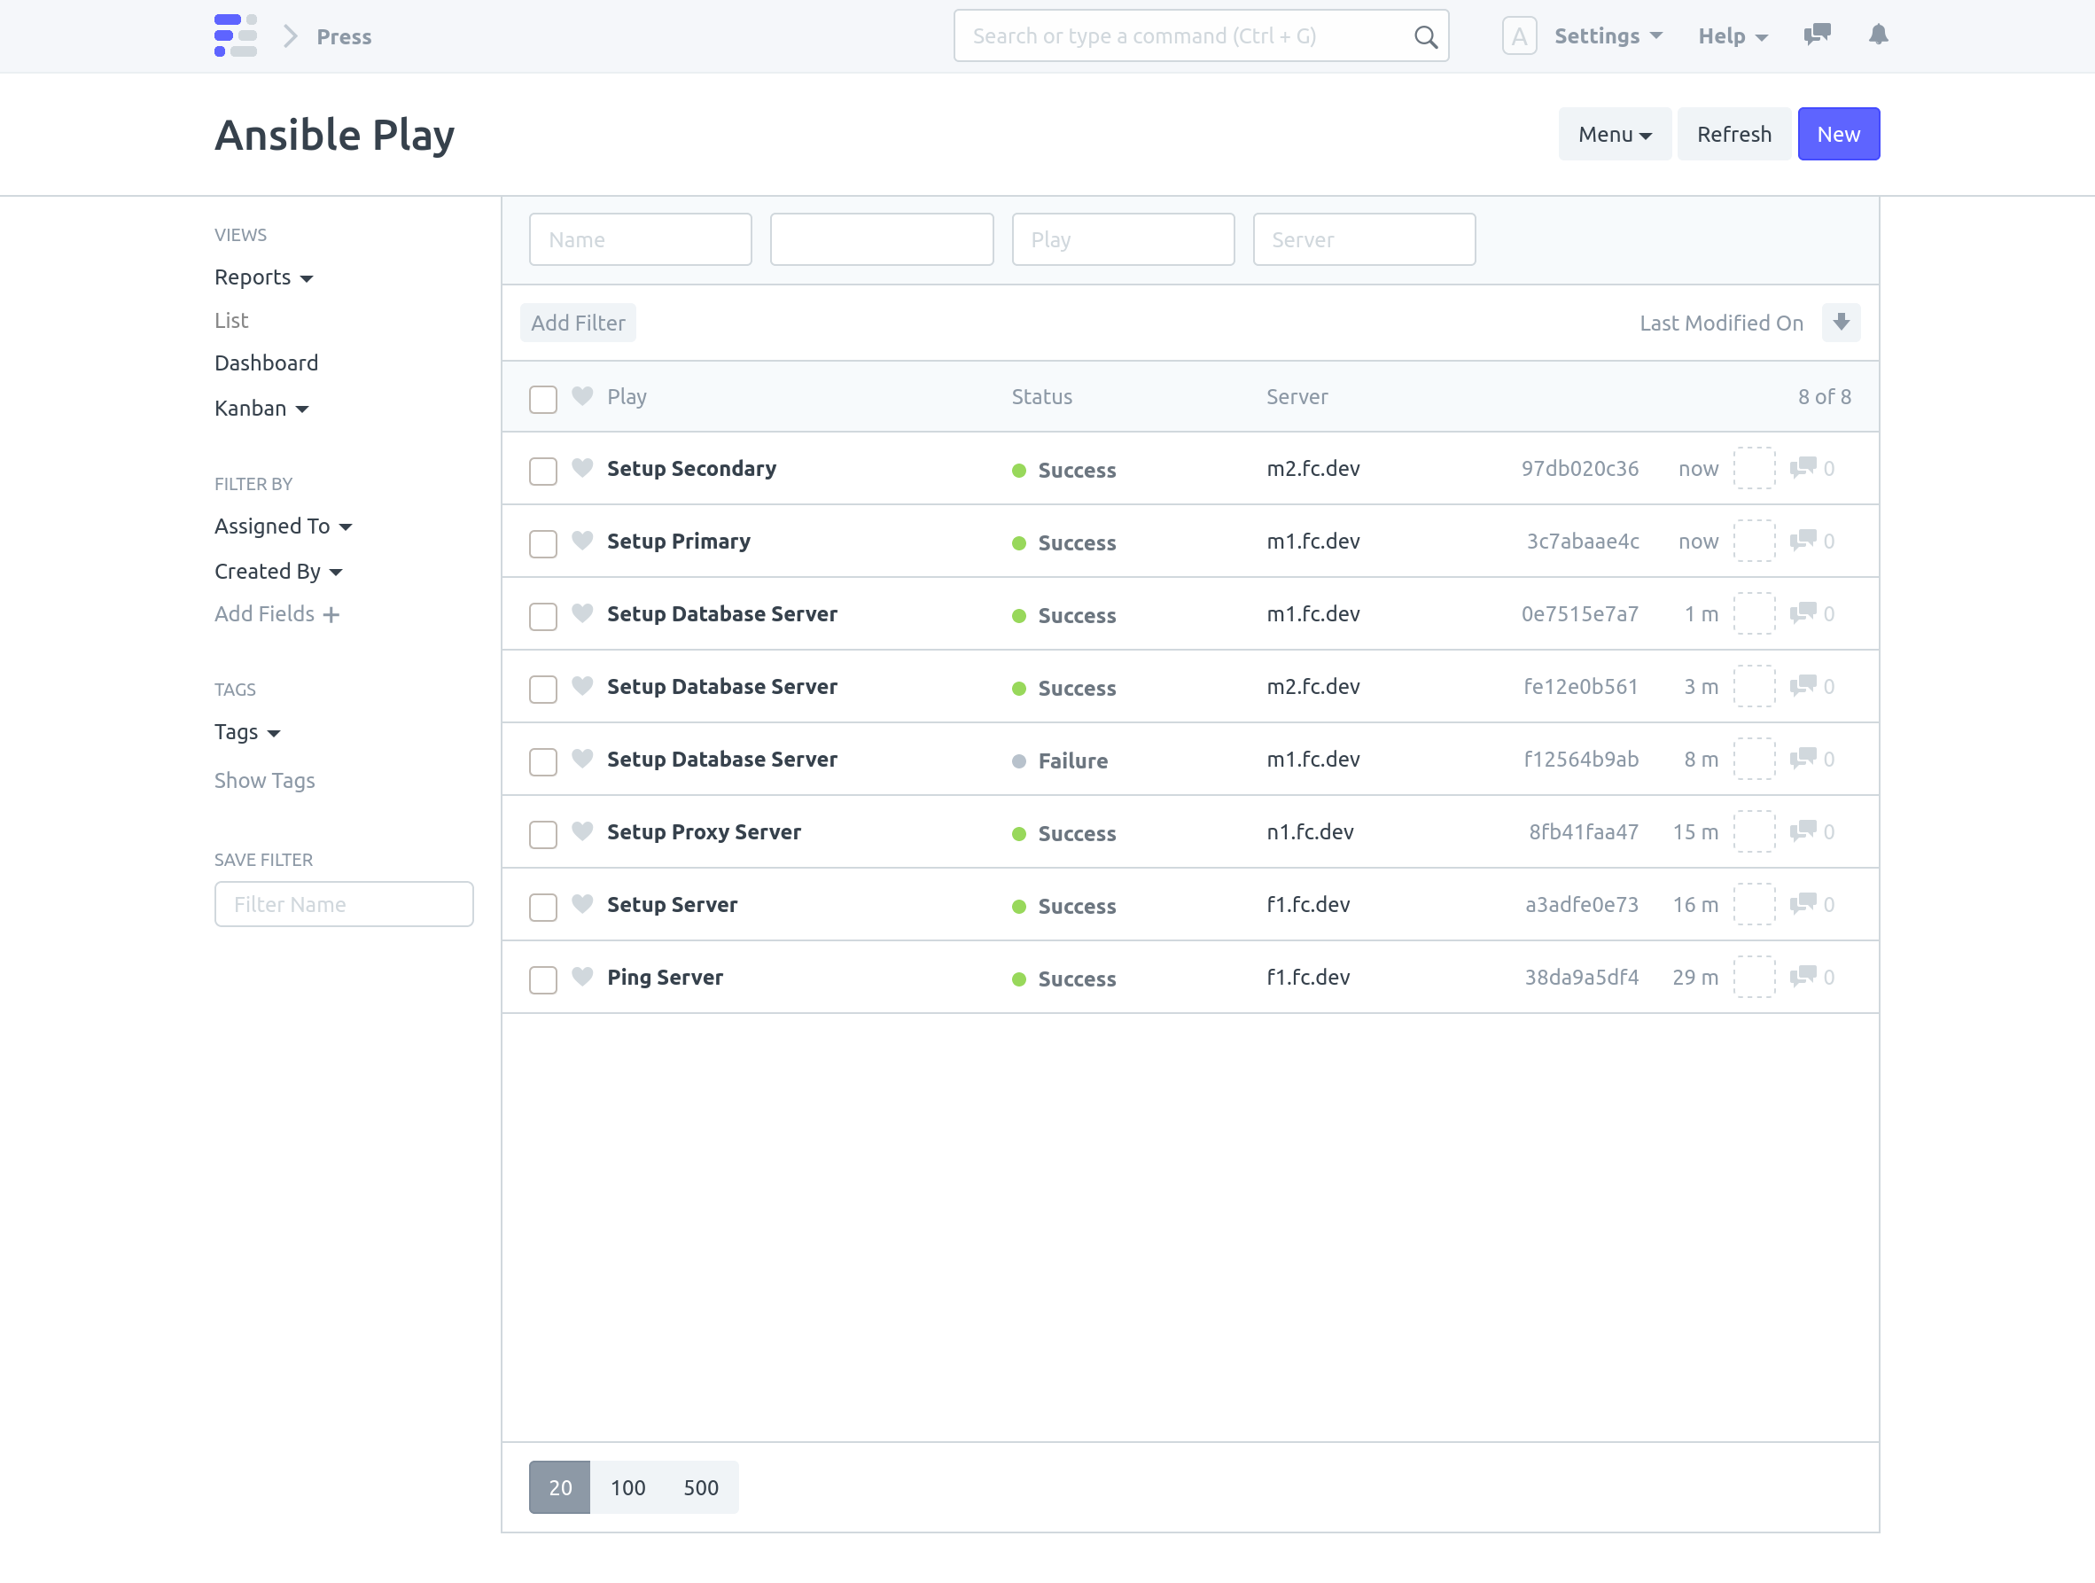The height and width of the screenshot is (1583, 2095).
Task: Expand the Reports dropdown
Action: pyautogui.click(x=263, y=277)
